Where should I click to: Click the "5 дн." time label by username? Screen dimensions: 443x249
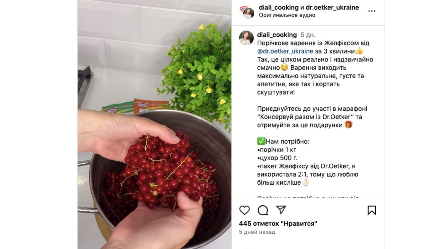coord(308,35)
